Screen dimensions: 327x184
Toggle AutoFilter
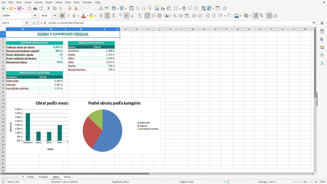(150, 8)
